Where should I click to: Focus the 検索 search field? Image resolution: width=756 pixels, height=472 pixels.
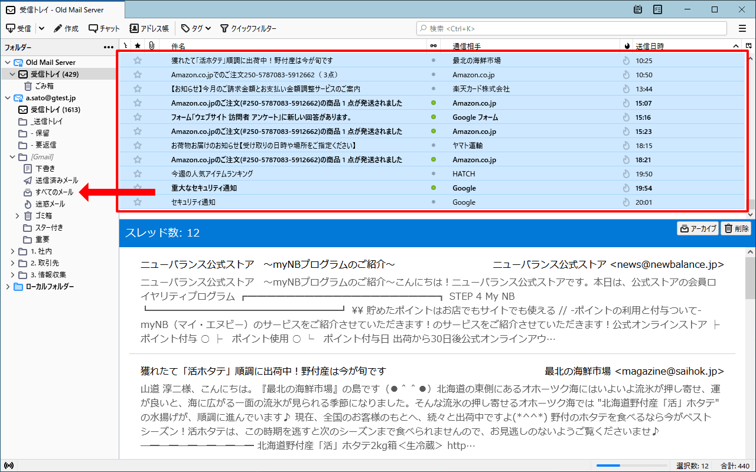point(572,28)
